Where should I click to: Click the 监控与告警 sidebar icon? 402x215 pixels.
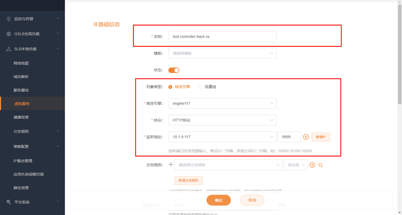(x=8, y=19)
